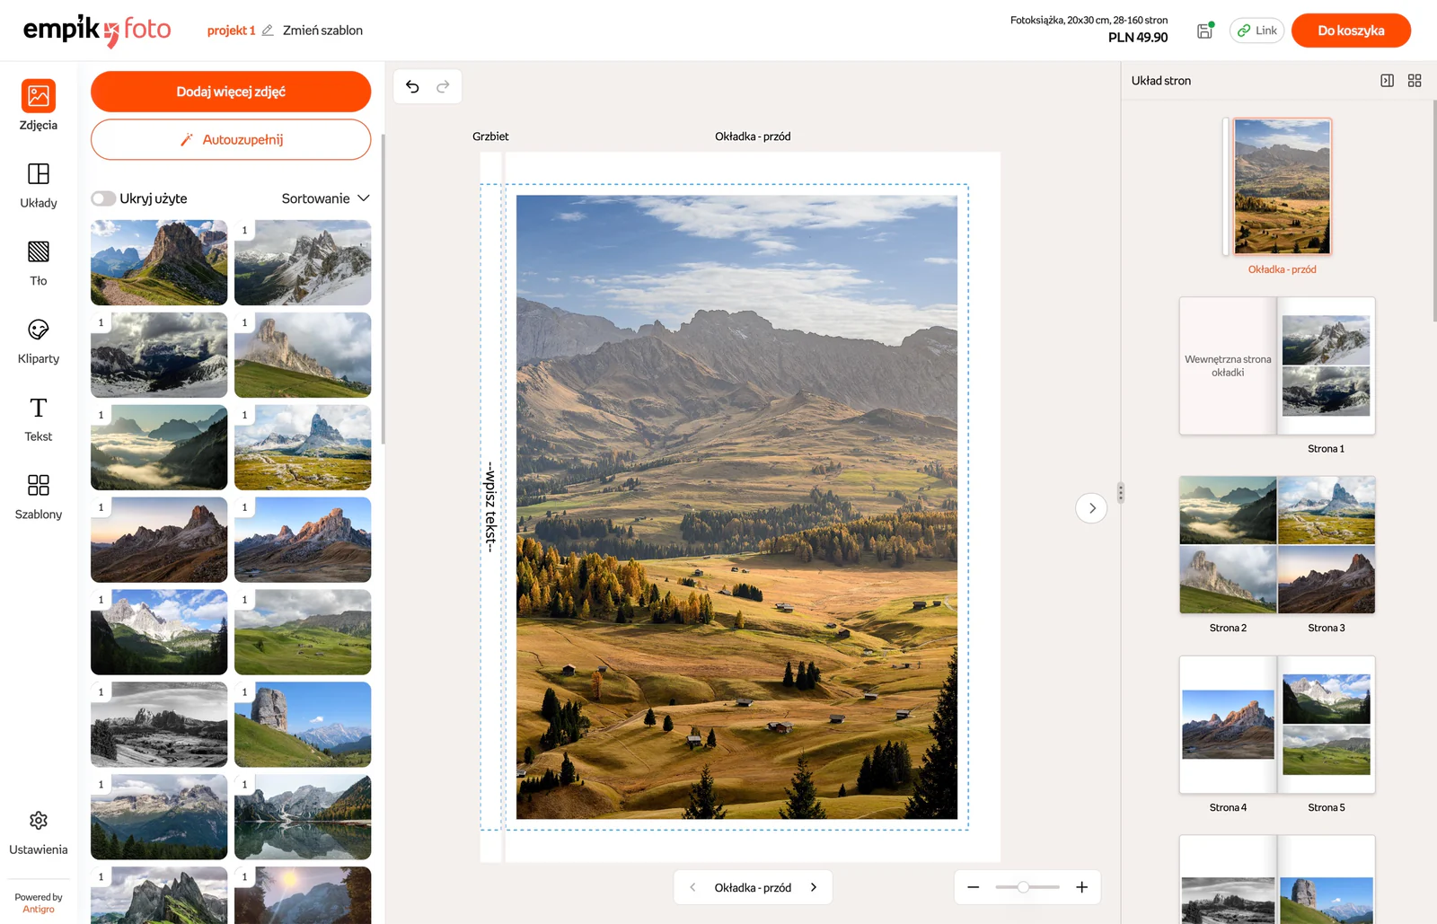Viewport: 1437px width, 924px height.
Task: Open the Wewnętrzna strona okładki page
Action: point(1228,365)
